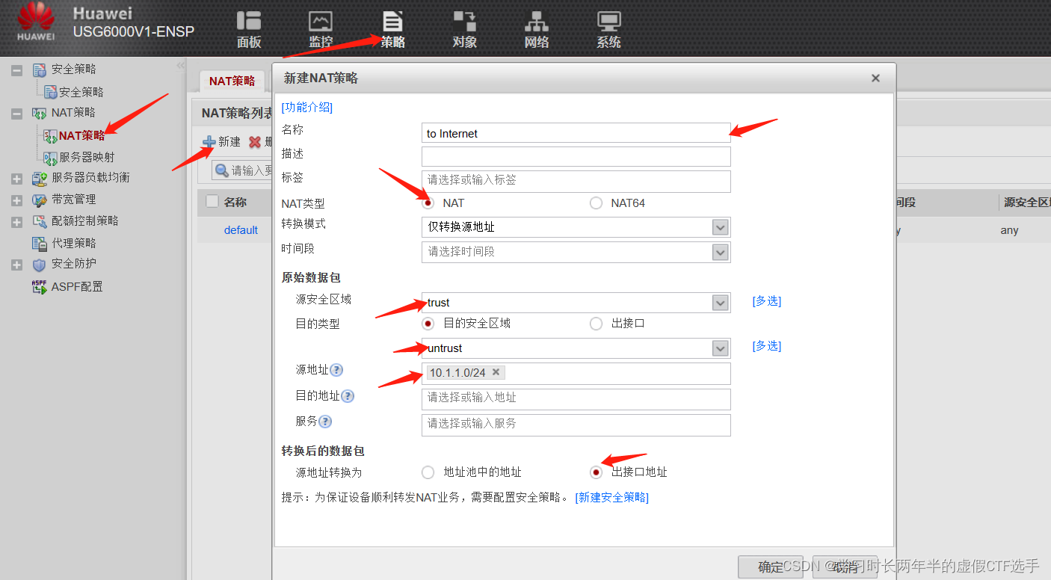Choose 地址池中的地址 for source translation
The image size is (1051, 580).
coord(428,472)
